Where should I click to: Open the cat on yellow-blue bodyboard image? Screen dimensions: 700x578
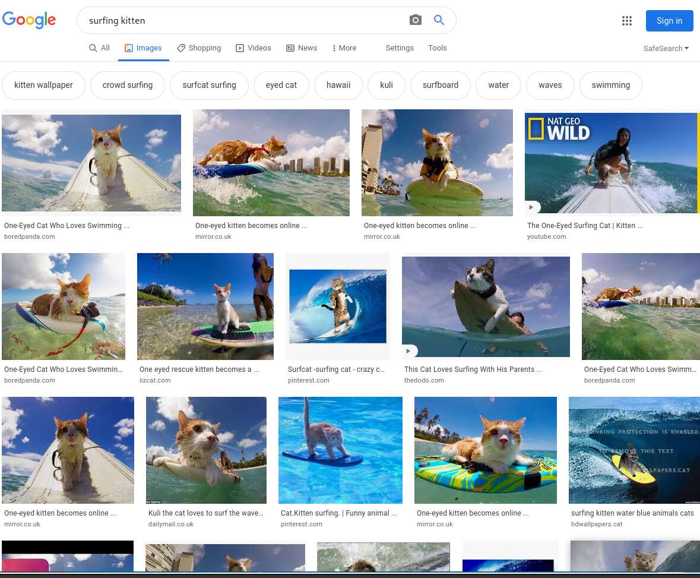coord(486,450)
